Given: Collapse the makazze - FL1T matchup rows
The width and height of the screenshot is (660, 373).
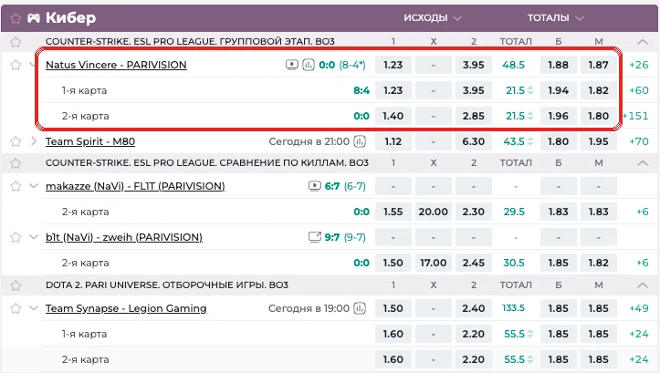Looking at the screenshot, I should 34,186.
